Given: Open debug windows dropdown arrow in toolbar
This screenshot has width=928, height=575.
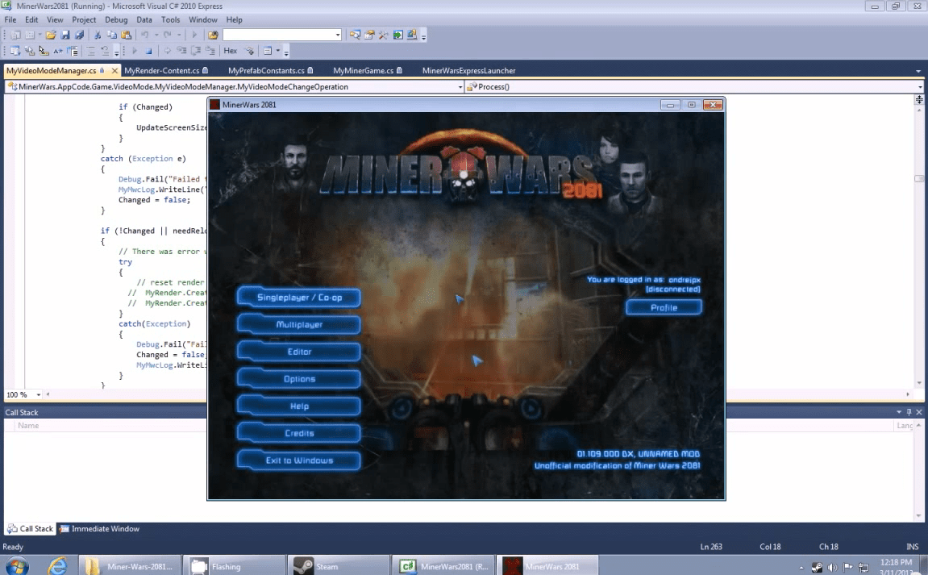Looking at the screenshot, I should pos(278,51).
